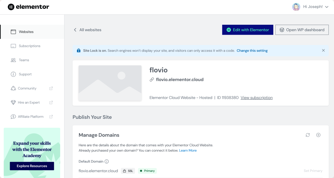Click the Default Domain info icon

pyautogui.click(x=107, y=161)
